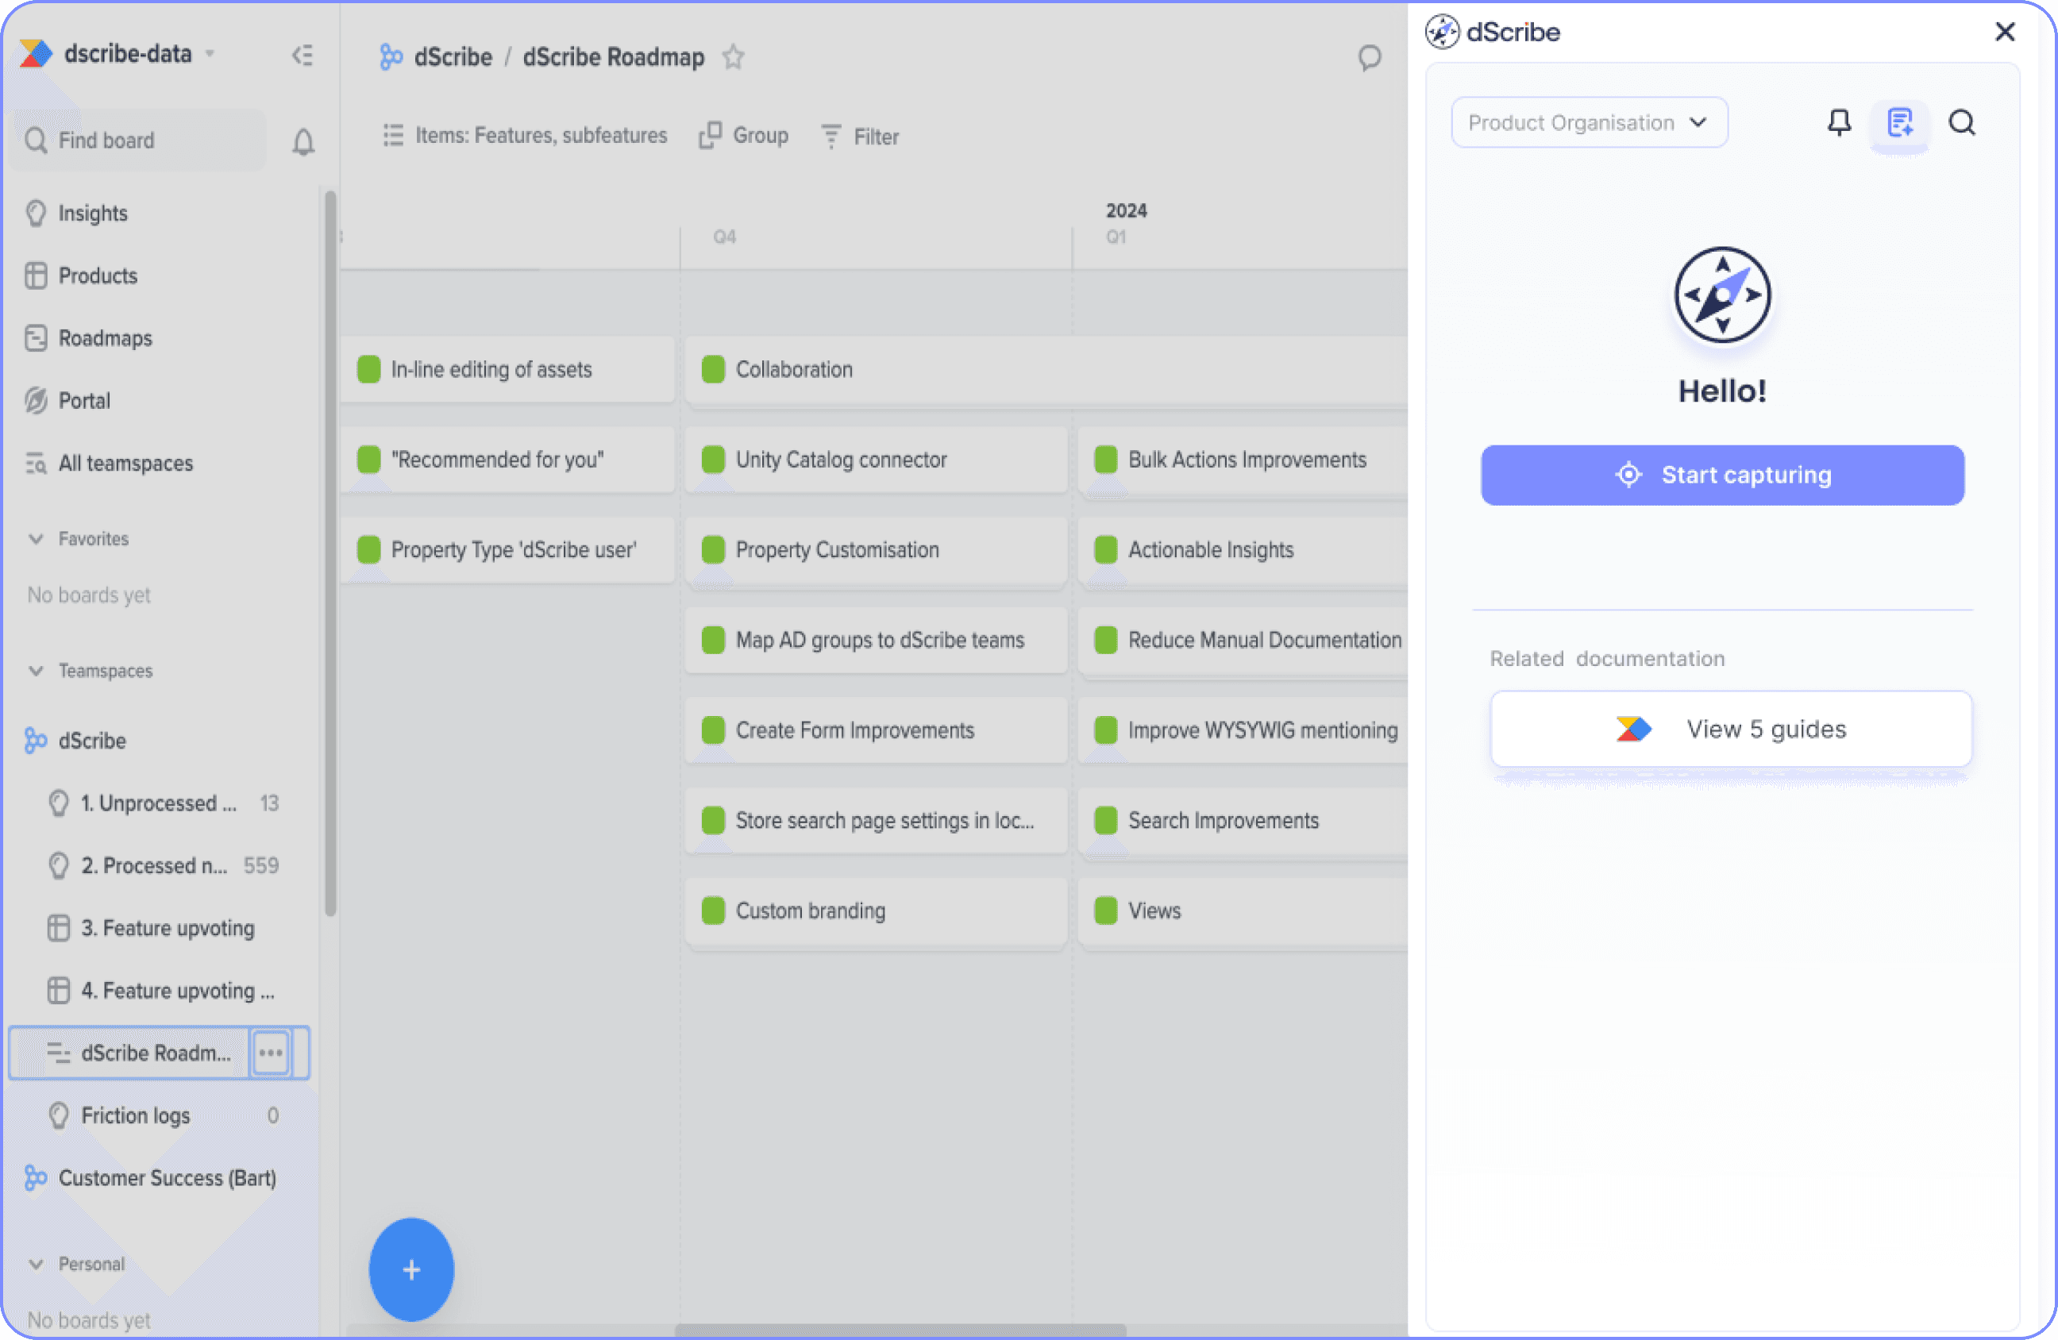Image resolution: width=2058 pixels, height=1340 pixels.
Task: Click the blue plus add button
Action: 411,1269
